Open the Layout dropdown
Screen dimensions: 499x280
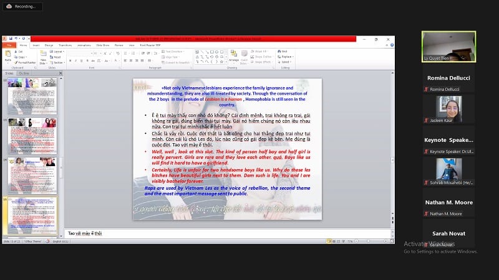point(58,51)
